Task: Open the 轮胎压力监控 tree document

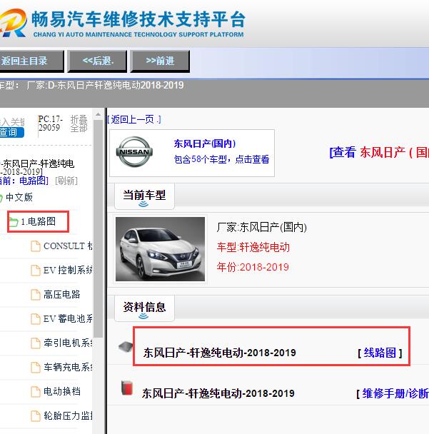Action: (68, 415)
